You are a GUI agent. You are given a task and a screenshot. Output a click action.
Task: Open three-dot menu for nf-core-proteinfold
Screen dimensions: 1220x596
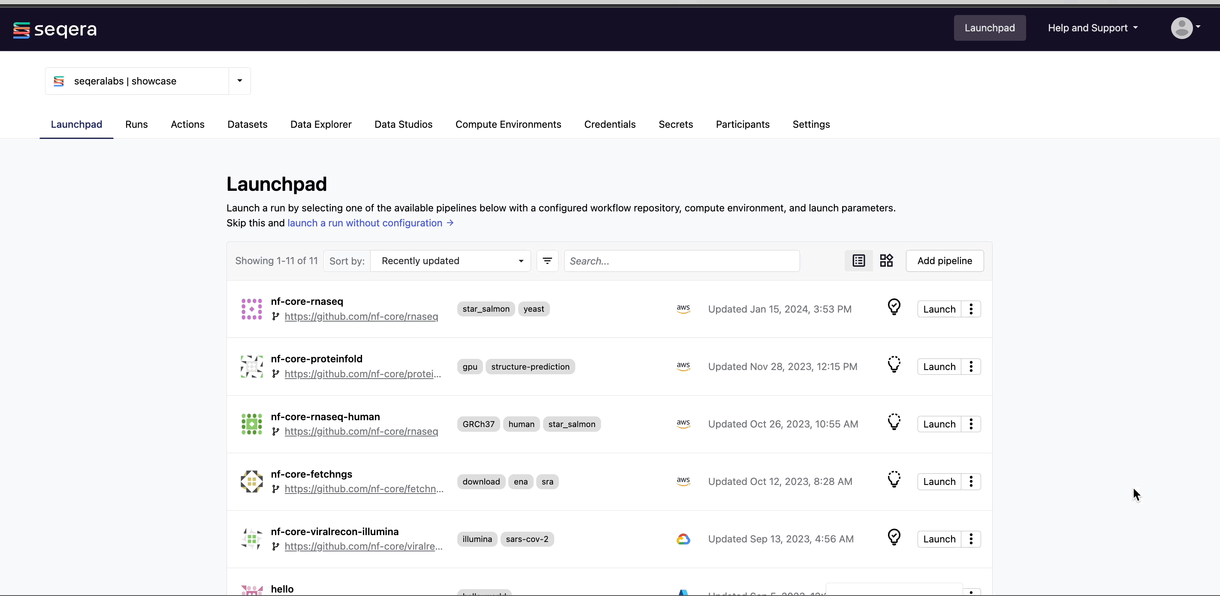pos(971,367)
